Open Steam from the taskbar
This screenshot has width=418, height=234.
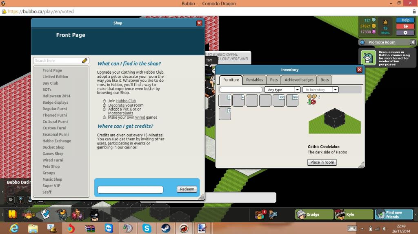pyautogui.click(x=166, y=228)
